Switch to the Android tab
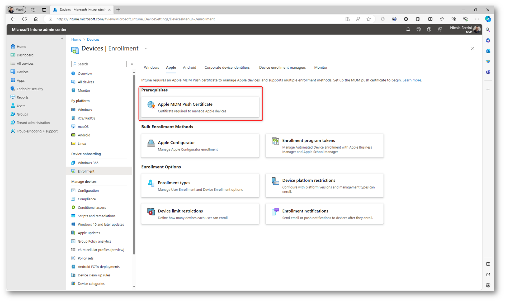Viewport: 505px width, 302px height. 189,67
